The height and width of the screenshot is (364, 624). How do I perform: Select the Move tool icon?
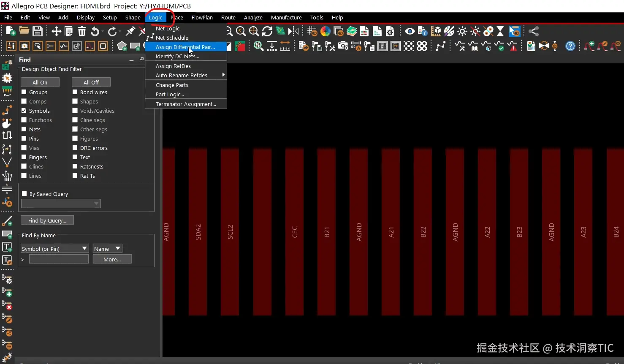tap(56, 31)
